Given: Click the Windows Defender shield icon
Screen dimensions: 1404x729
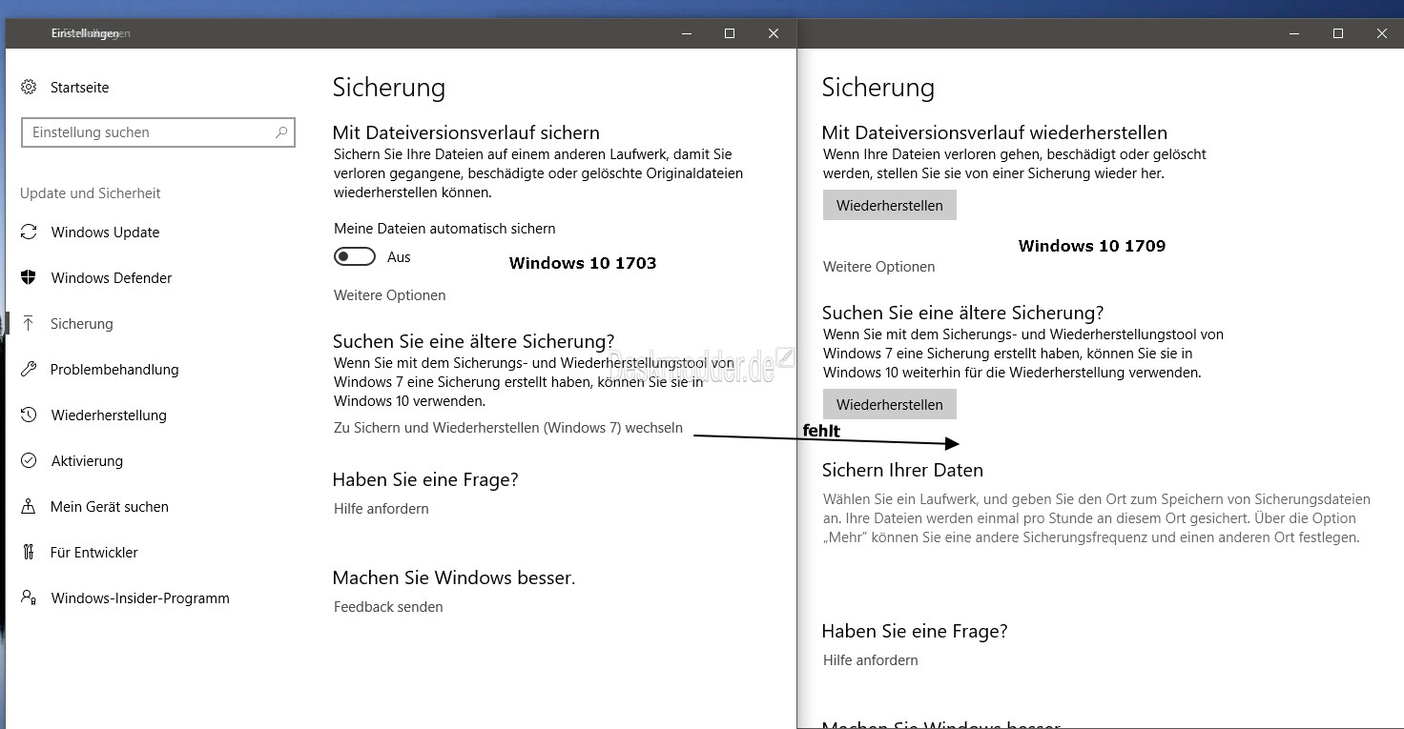Looking at the screenshot, I should 29,277.
